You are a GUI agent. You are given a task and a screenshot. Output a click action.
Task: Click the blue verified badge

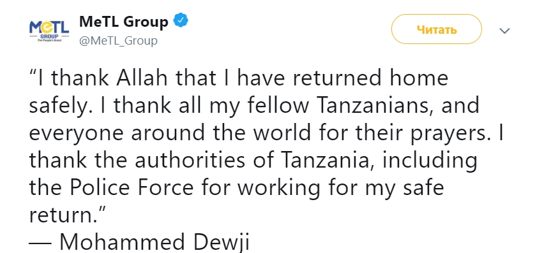181,21
